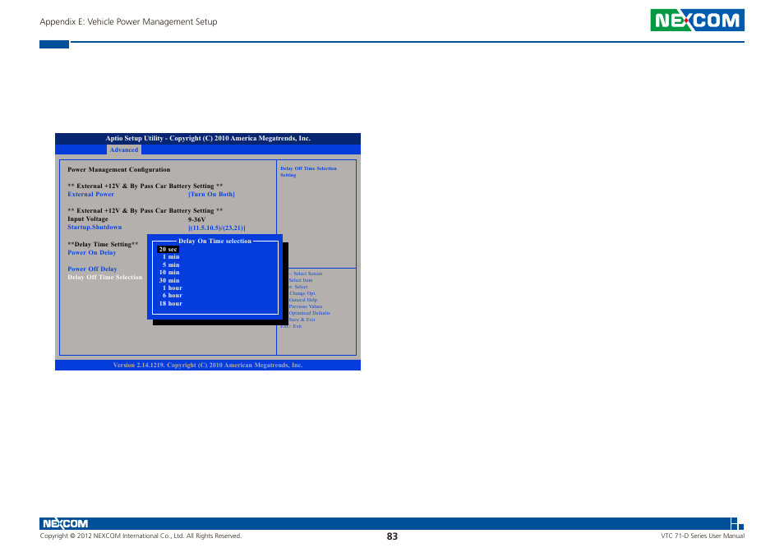Click the NEXCOM logo in the footer bar

pyautogui.click(x=66, y=523)
